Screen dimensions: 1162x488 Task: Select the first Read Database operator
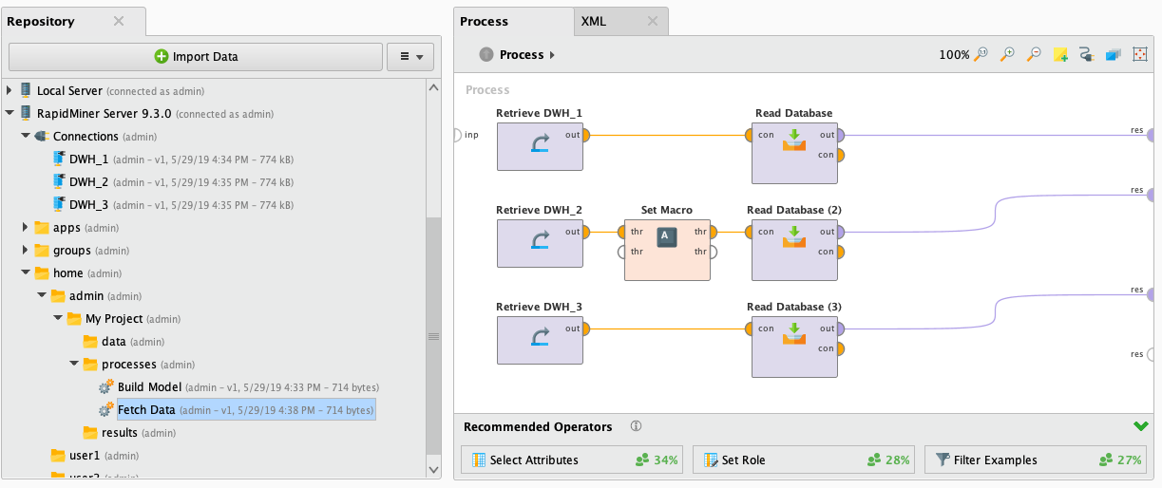794,152
